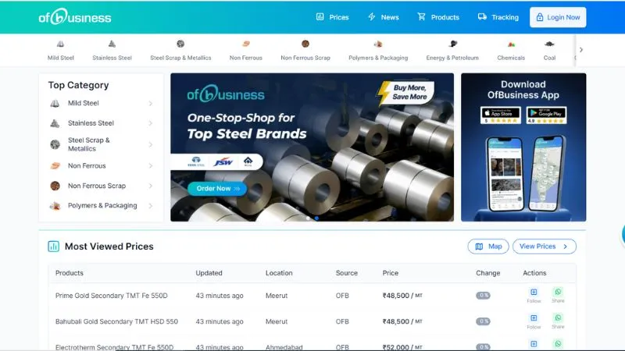The image size is (625, 351).
Task: Select Polymers & Packaging icon in top strip
Action: pyautogui.click(x=378, y=44)
